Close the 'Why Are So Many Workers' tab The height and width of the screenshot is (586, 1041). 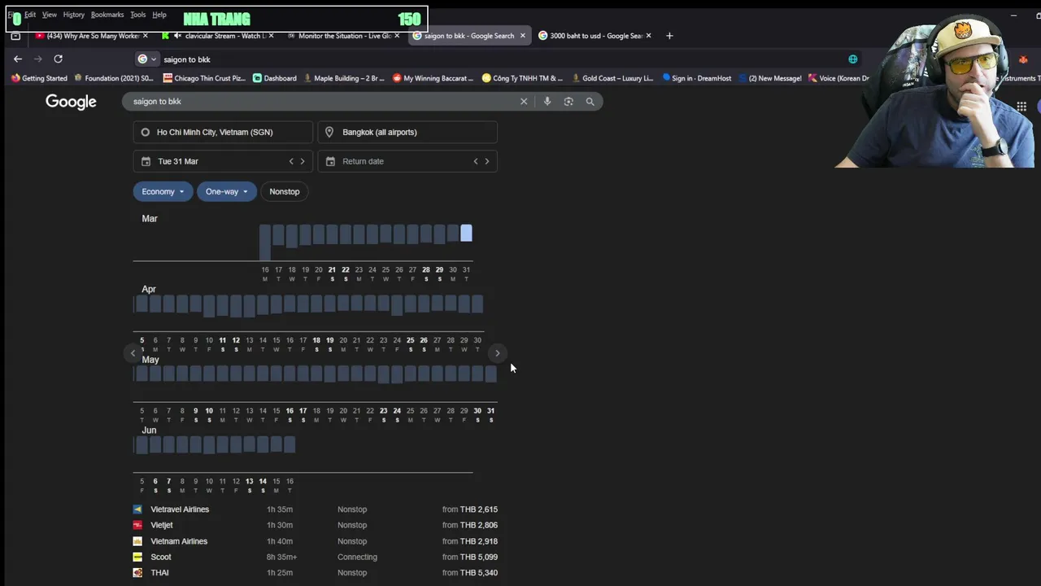(146, 36)
